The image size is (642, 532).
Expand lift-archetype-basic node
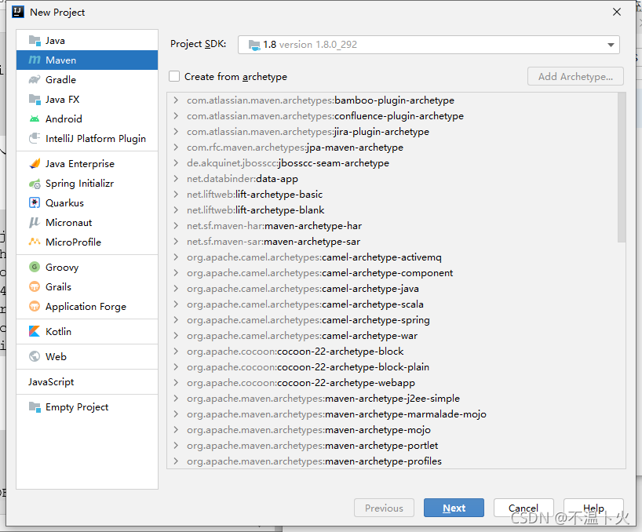coord(176,195)
